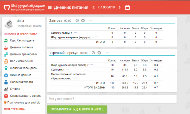The image size is (190, 114).
Task: Open Курс Как похудеть in sidebar
Action: click(x=22, y=40)
